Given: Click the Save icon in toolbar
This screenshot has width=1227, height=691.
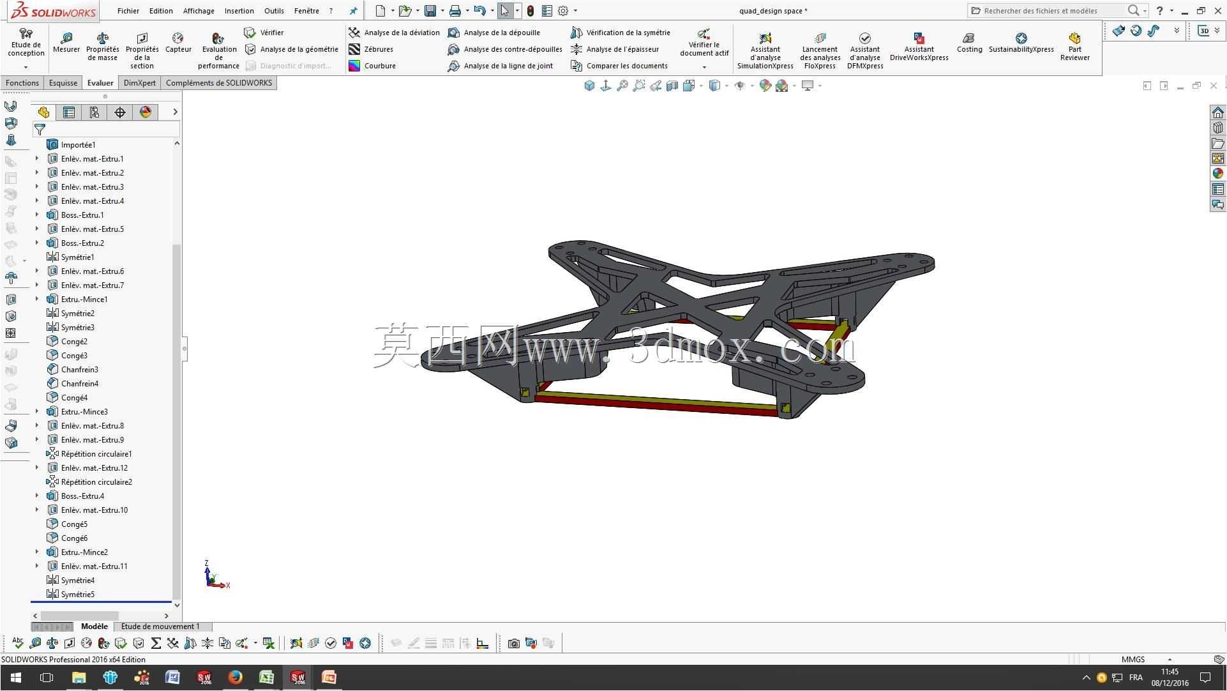Looking at the screenshot, I should 430,11.
